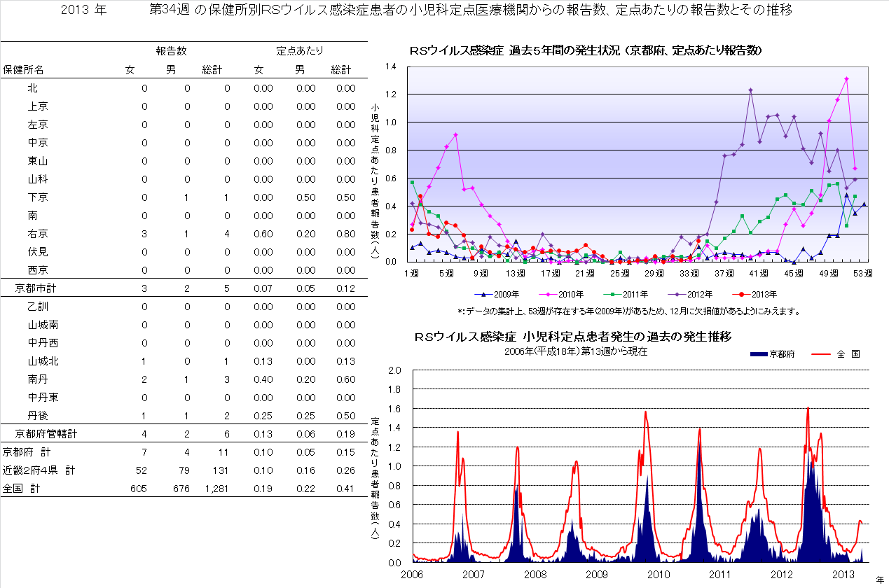Click the 京都府 navy legend swatch

click(759, 354)
